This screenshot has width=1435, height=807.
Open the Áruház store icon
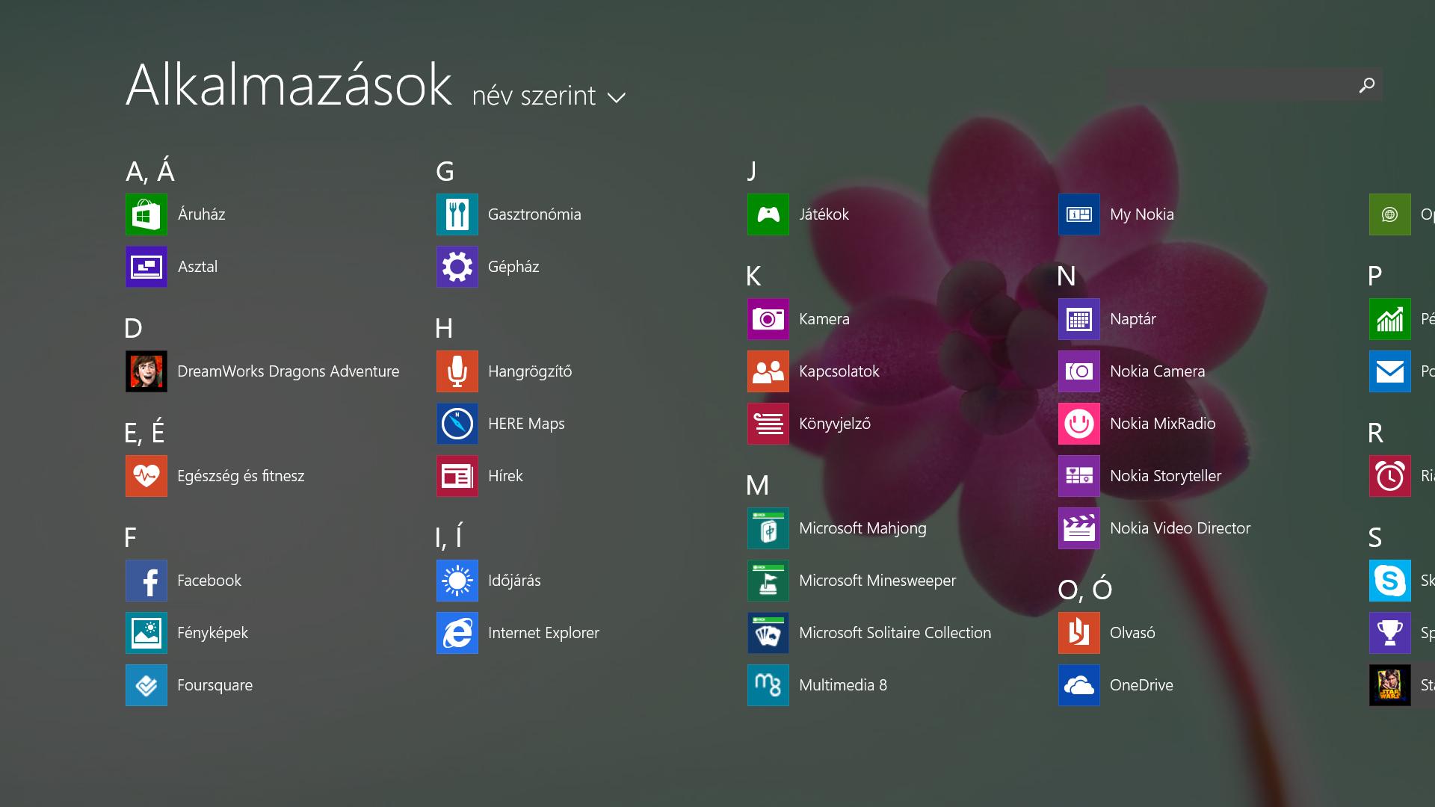tap(146, 214)
